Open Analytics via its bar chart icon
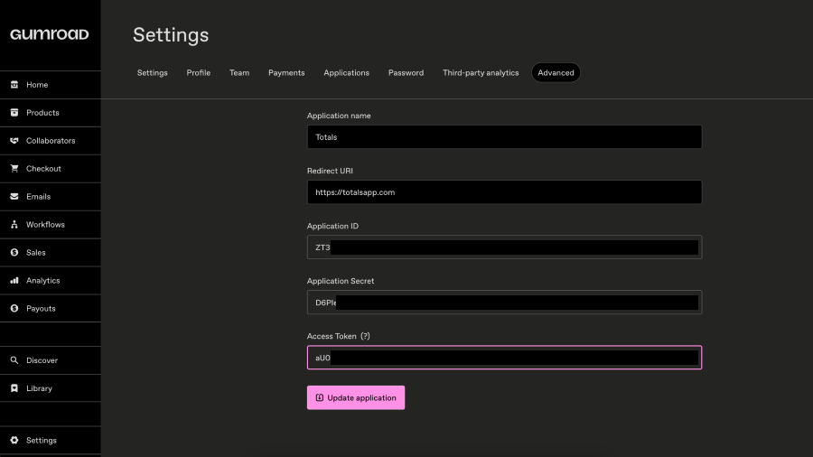Screen dimensions: 813x457 tap(14, 280)
